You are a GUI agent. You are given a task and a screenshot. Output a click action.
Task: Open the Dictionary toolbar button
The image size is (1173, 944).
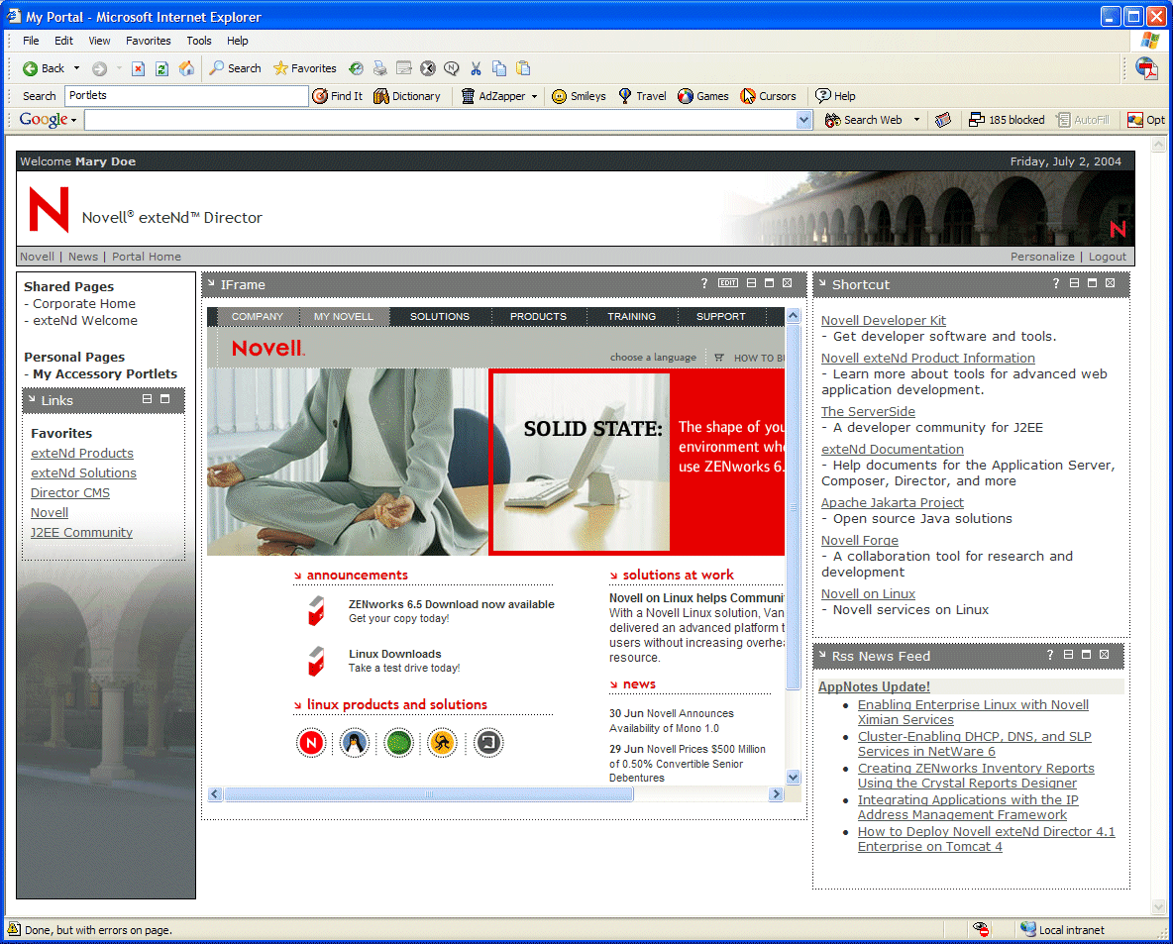[x=407, y=96]
